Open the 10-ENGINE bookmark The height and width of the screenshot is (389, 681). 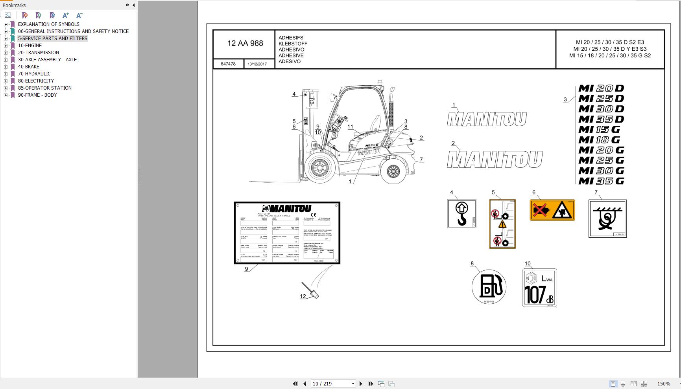30,46
